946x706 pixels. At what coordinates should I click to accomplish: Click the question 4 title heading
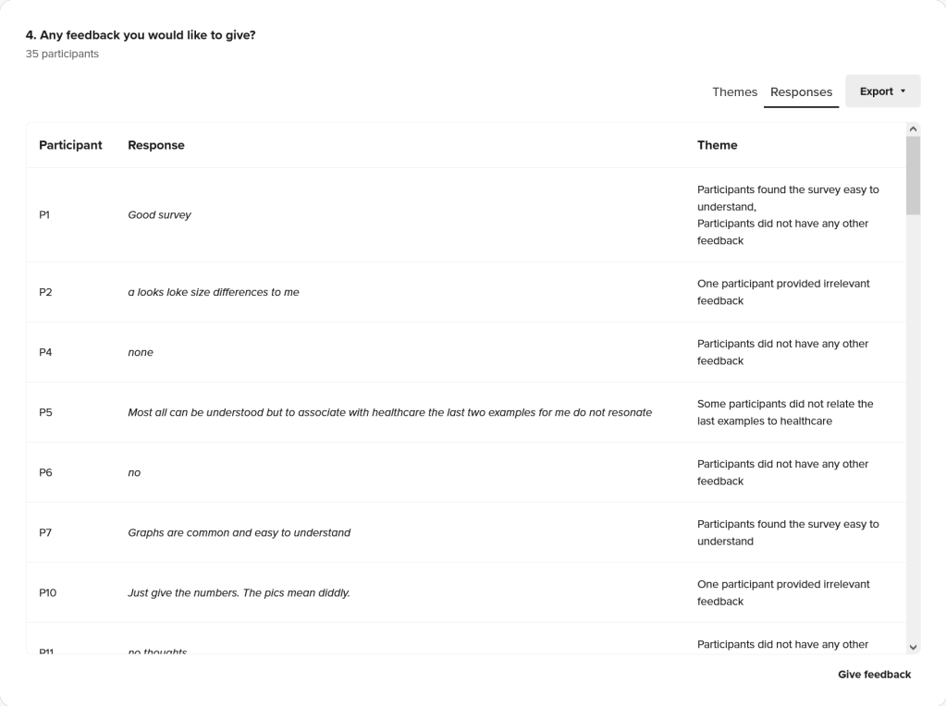tap(141, 35)
